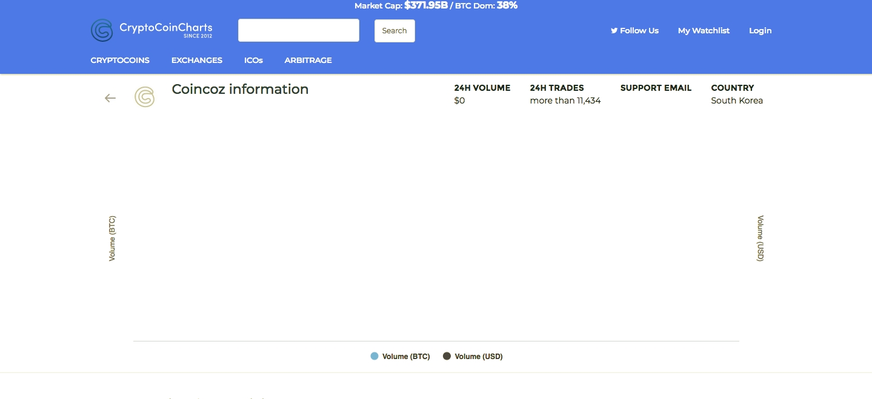Image resolution: width=872 pixels, height=399 pixels.
Task: Select the $371.95B market cap figure
Action: tap(426, 5)
